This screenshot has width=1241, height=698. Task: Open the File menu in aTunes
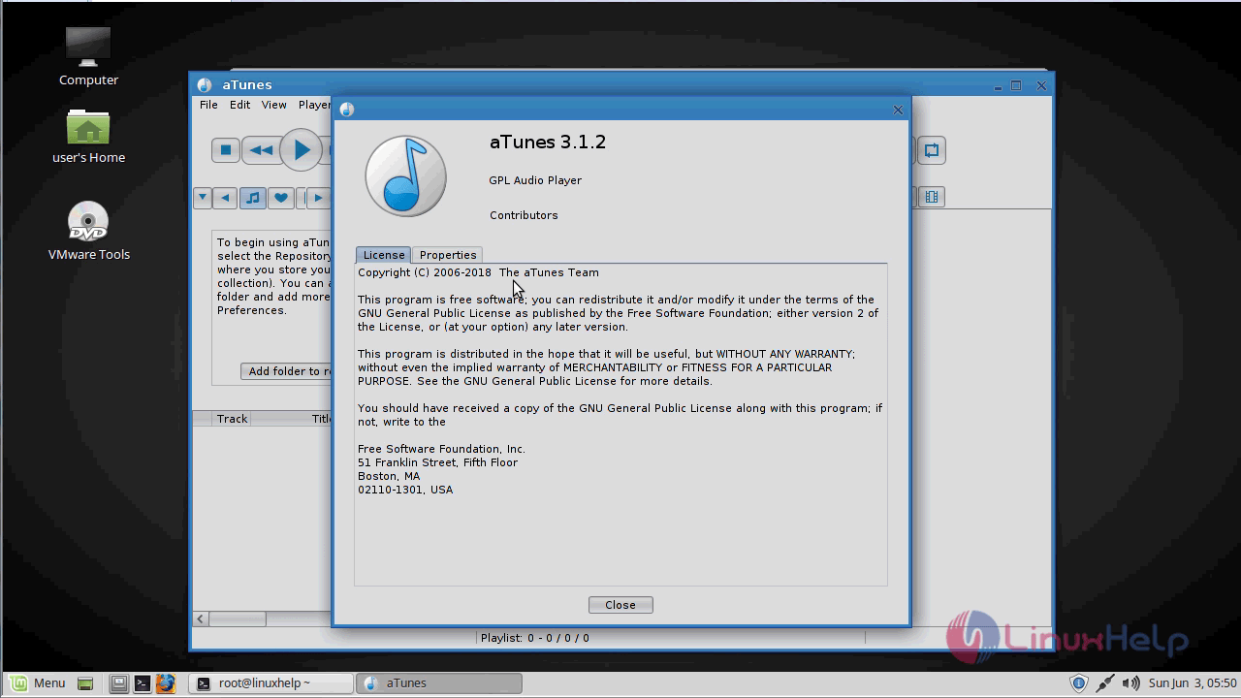(208, 105)
